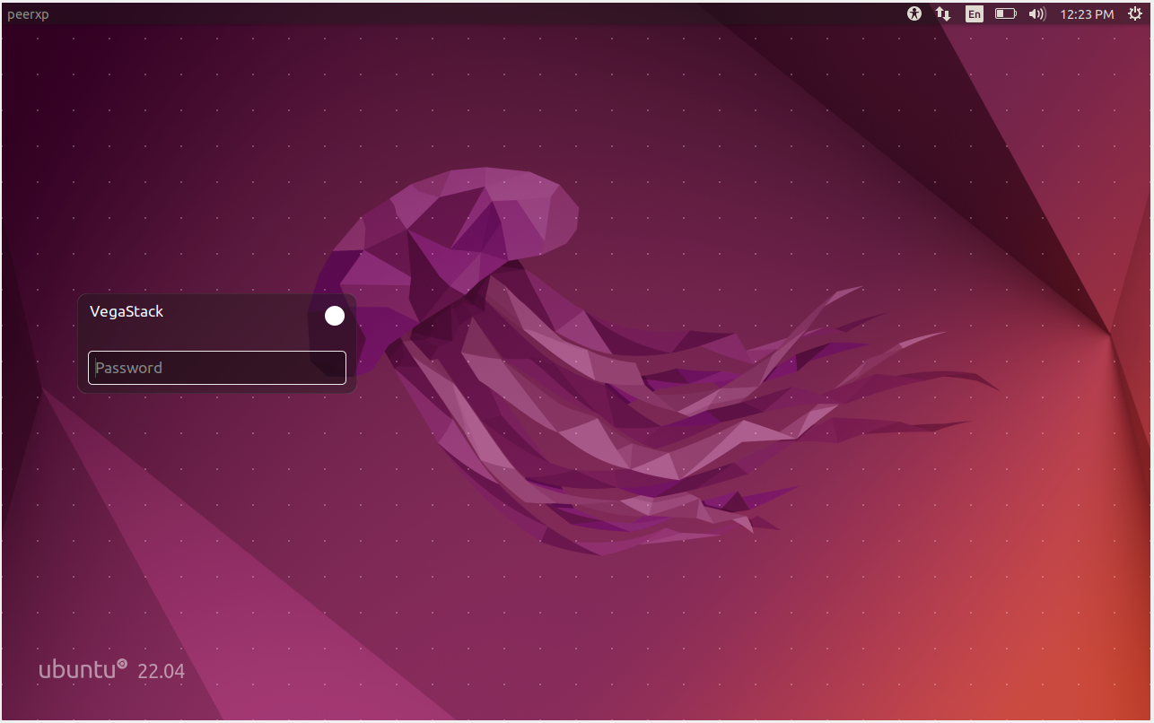Open the network connection indicator
The width and height of the screenshot is (1154, 723).
[x=942, y=13]
